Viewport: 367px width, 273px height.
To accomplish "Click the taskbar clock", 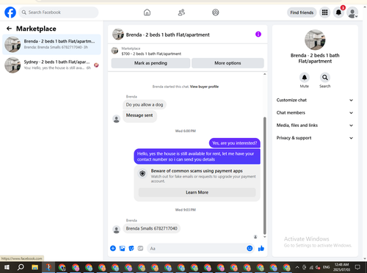I will pyautogui.click(x=341, y=267).
